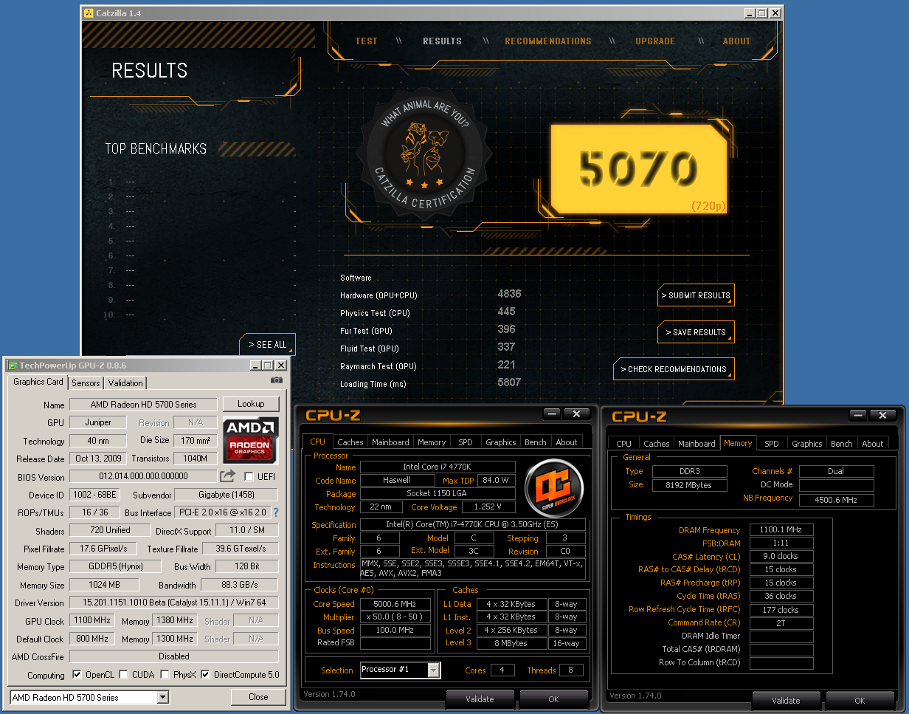Open Bench tab in CPU-Z Memory window

pos(842,444)
